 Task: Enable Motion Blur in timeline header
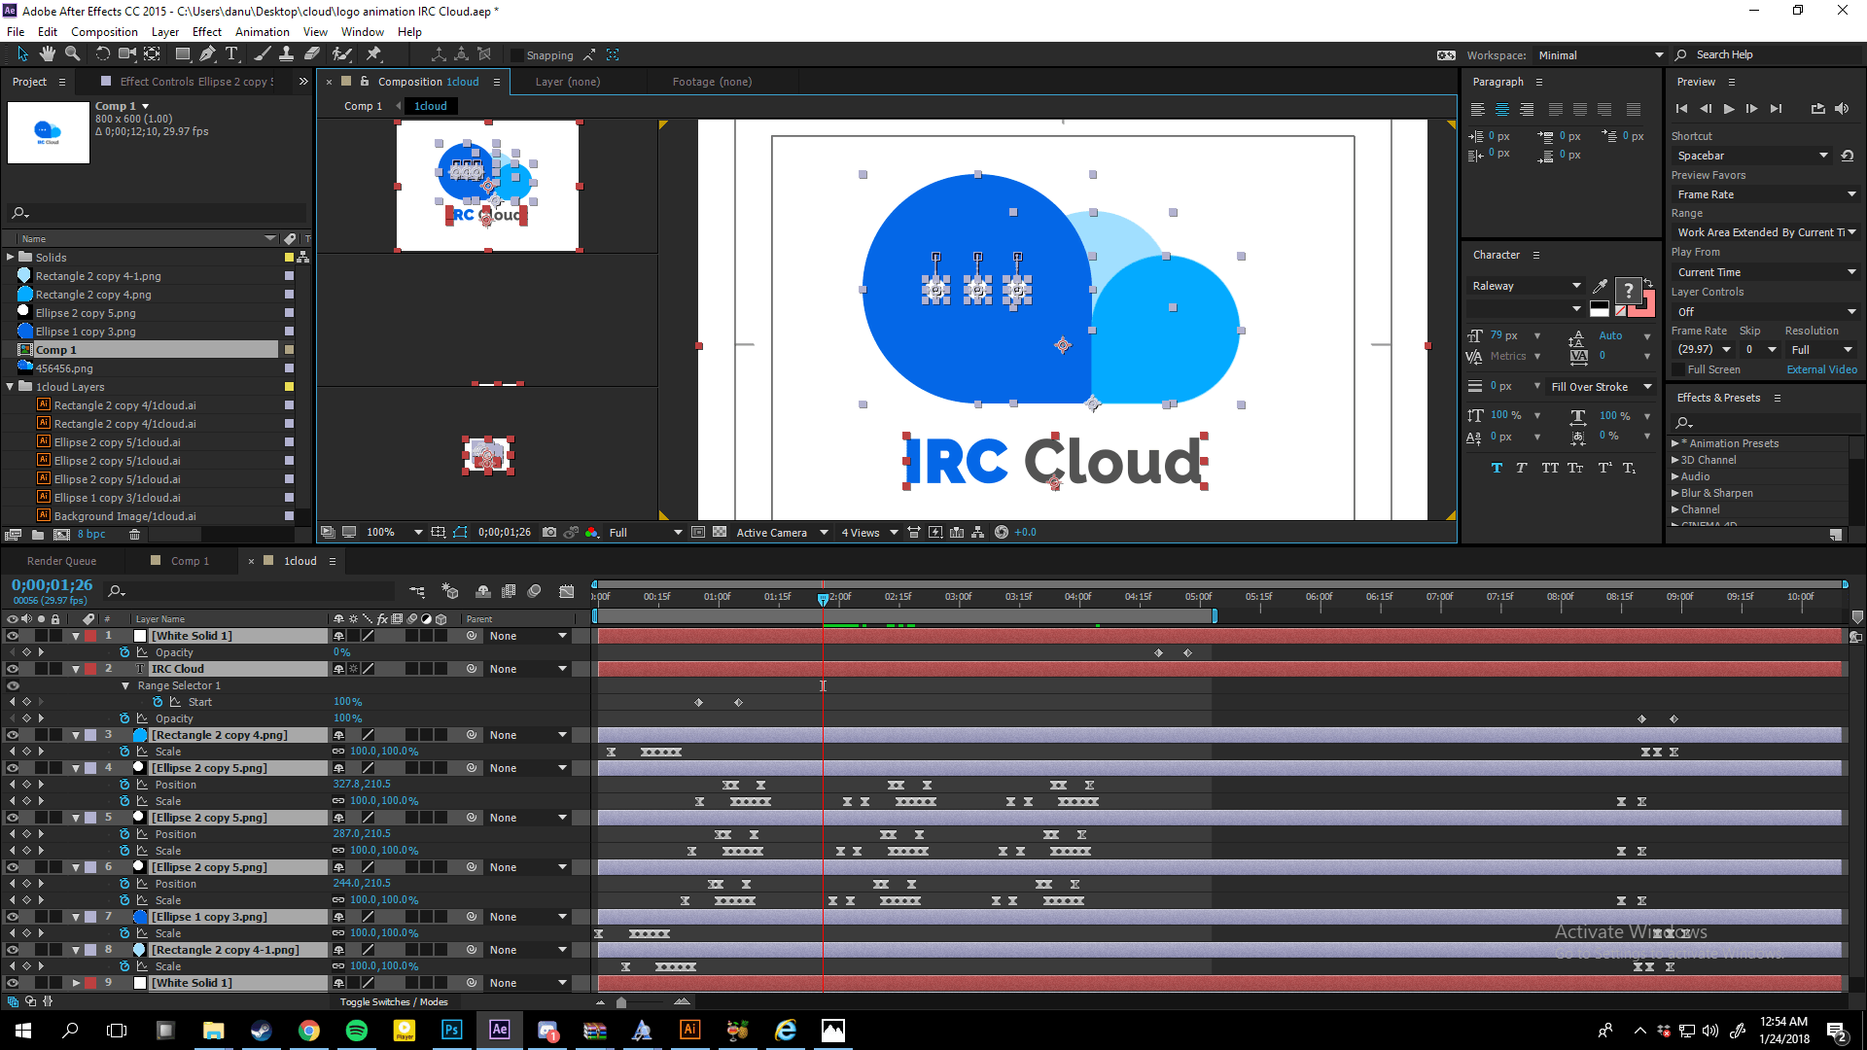pos(534,591)
